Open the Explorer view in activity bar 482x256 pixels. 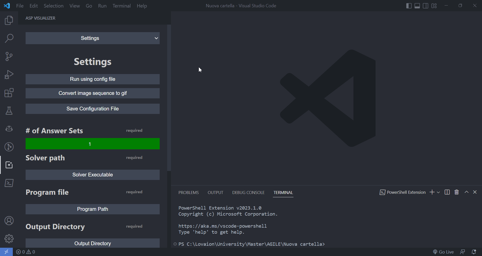pos(9,20)
